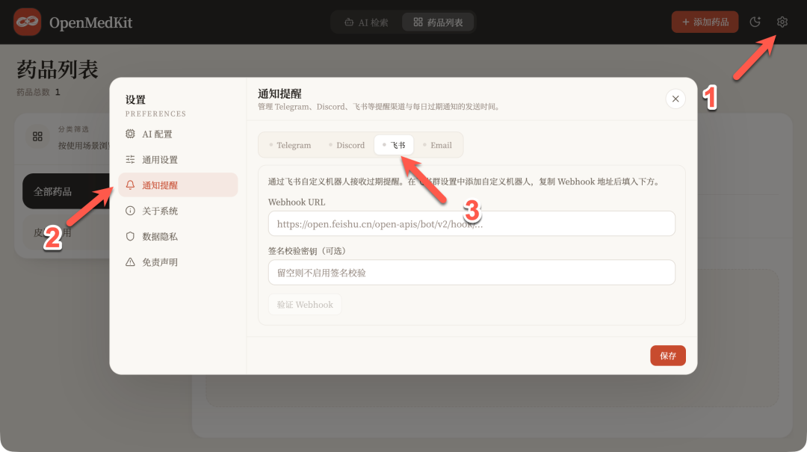Image resolution: width=807 pixels, height=452 pixels.
Task: Click the grid icon beside 药品列表
Action: click(x=418, y=22)
